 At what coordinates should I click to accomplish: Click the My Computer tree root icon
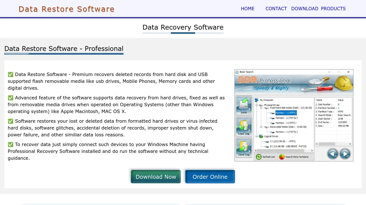(256, 100)
